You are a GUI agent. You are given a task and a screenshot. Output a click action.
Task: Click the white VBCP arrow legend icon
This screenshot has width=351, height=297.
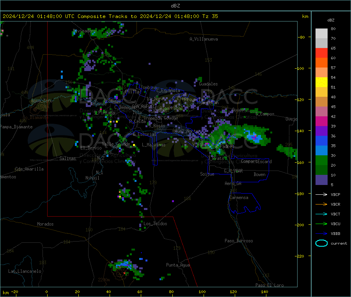point(321,194)
